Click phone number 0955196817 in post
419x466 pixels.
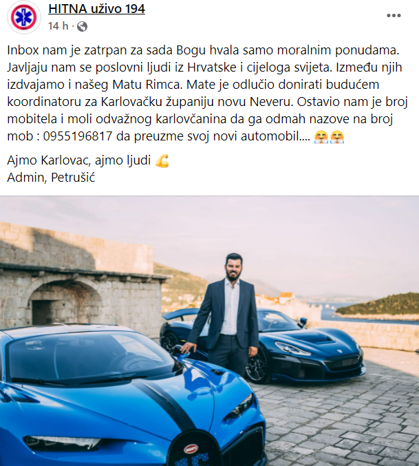point(78,136)
